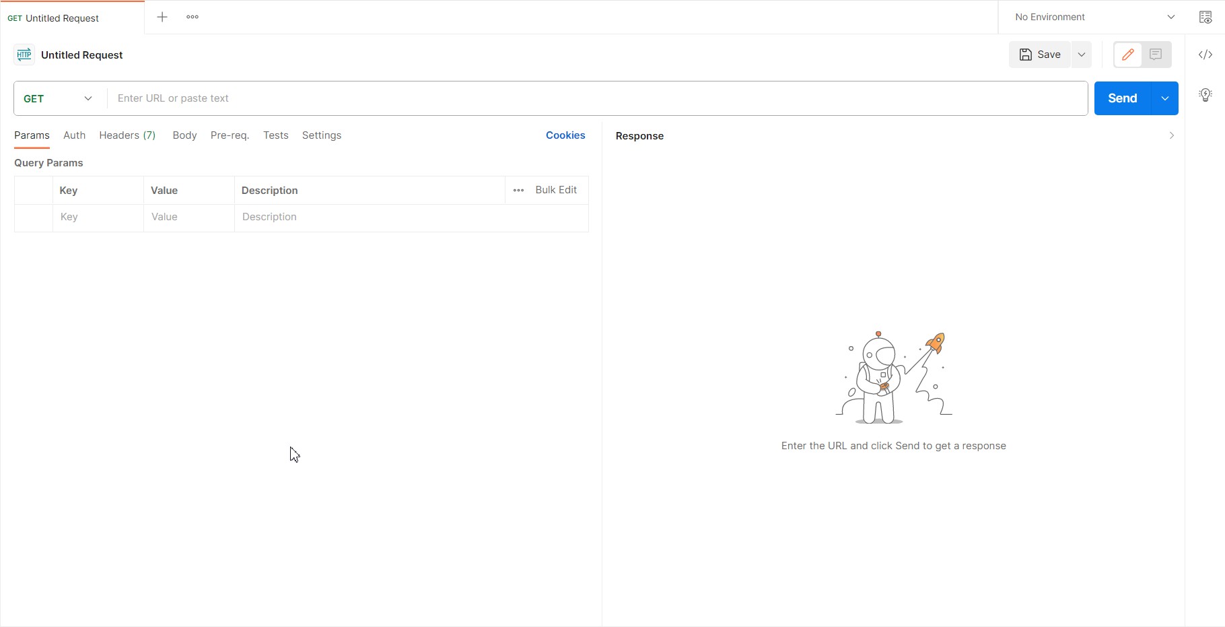1225x627 pixels.
Task: Click the HTTP badge beside Untitled Request
Action: tap(24, 55)
